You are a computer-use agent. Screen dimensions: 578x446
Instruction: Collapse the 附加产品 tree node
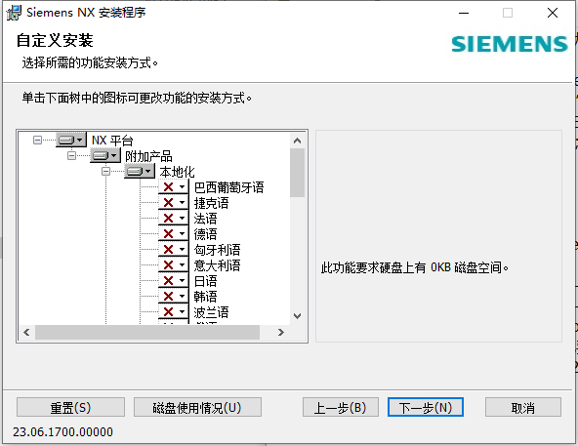click(71, 155)
